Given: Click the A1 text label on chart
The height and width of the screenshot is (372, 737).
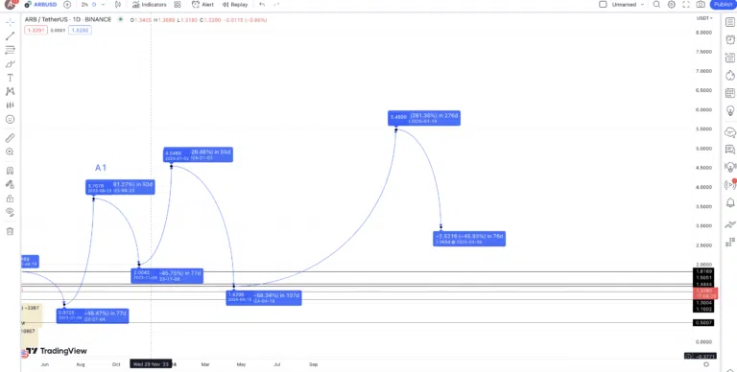Looking at the screenshot, I should pyautogui.click(x=101, y=168).
